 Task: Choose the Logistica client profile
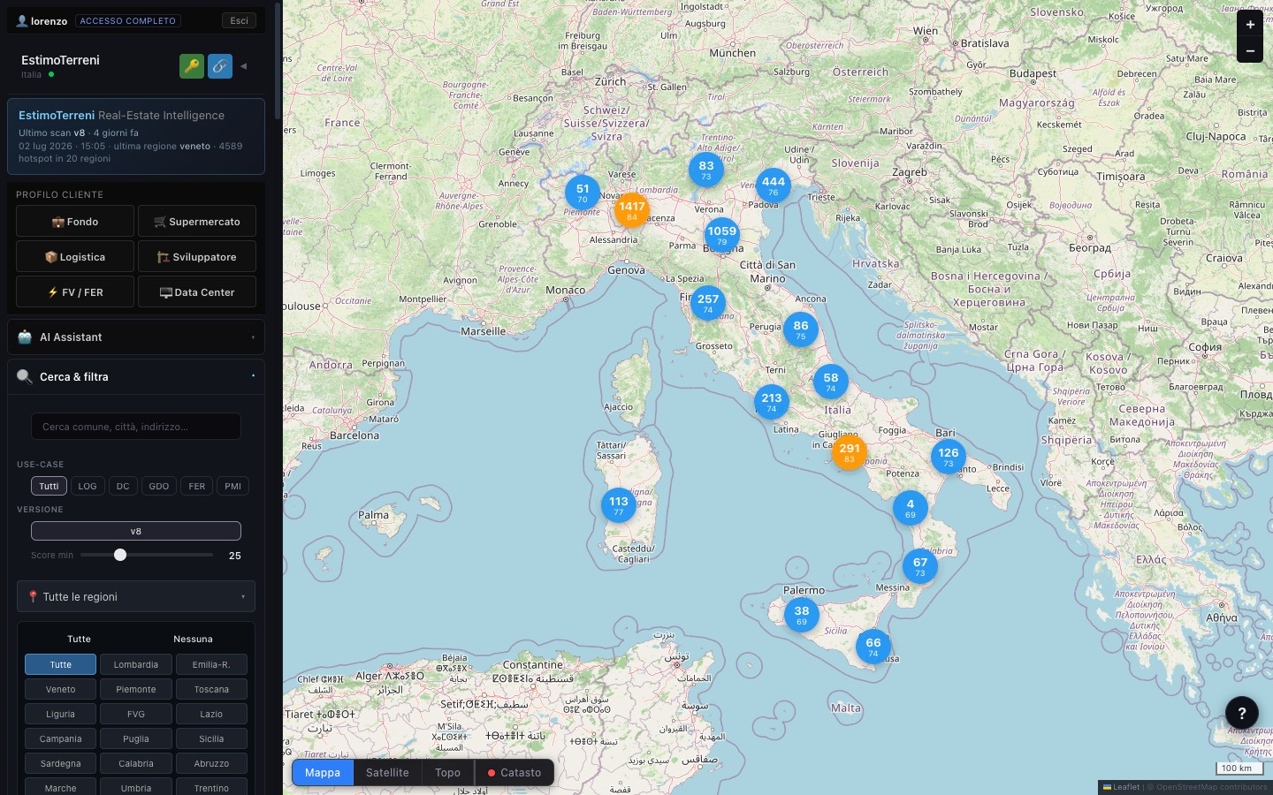click(x=75, y=256)
